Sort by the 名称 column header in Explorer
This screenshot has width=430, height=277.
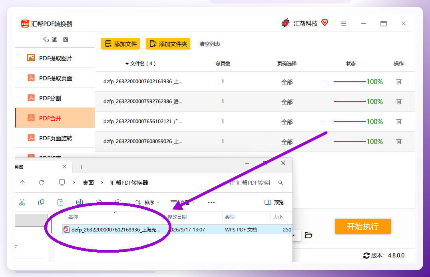[73, 217]
